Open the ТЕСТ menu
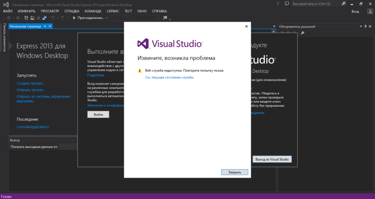This screenshot has width=375, height=199. [x=128, y=11]
